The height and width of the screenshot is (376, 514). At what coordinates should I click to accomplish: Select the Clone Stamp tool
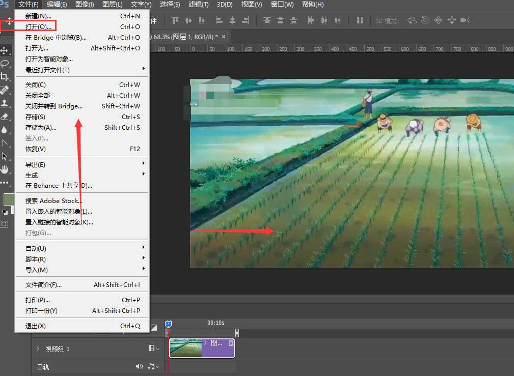click(x=4, y=103)
